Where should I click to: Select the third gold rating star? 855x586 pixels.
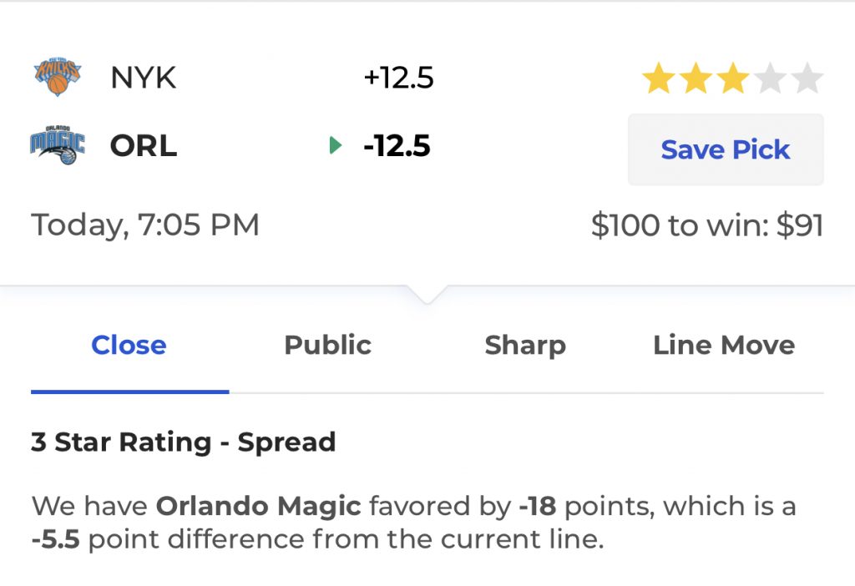[x=733, y=78]
